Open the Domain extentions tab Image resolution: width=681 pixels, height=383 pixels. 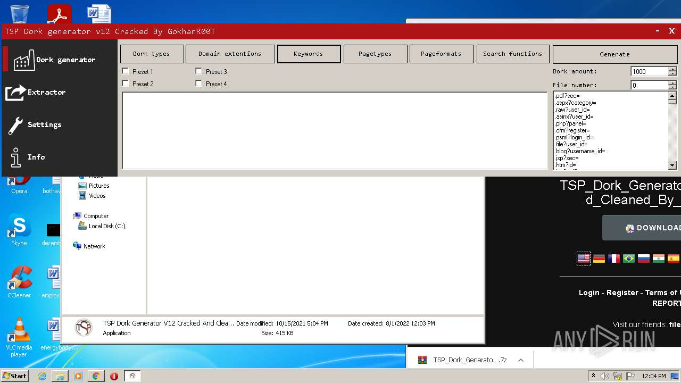click(230, 54)
